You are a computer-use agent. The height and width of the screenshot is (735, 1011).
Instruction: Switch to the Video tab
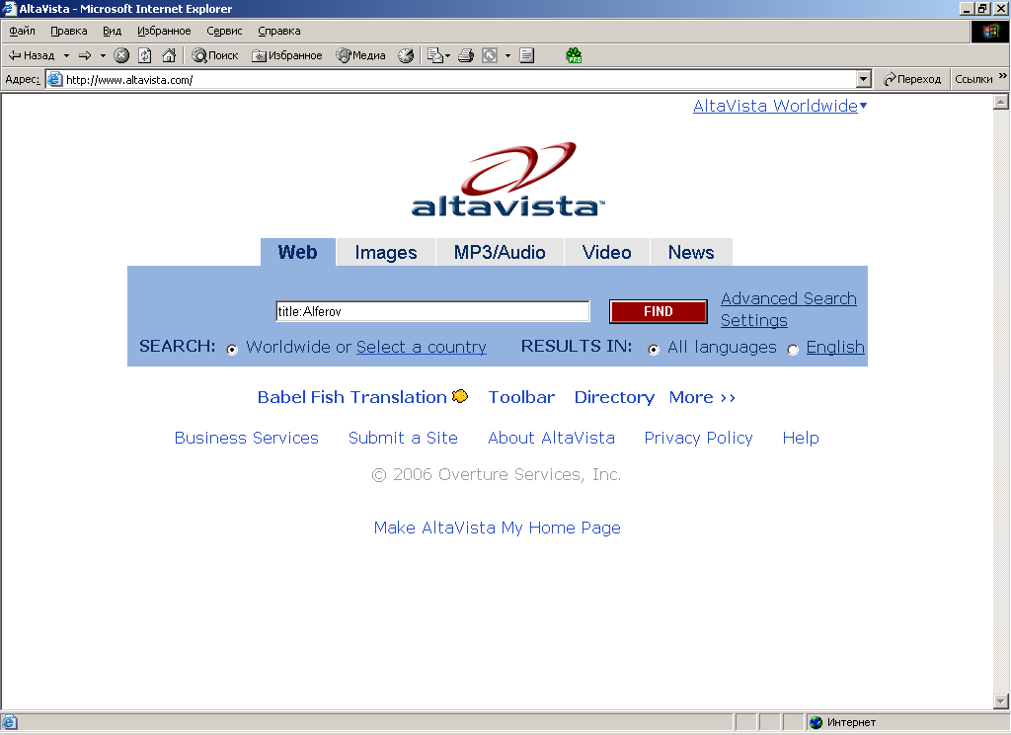[607, 252]
